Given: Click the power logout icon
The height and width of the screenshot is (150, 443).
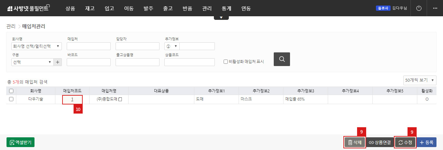Looking at the screenshot, I should (419, 8).
